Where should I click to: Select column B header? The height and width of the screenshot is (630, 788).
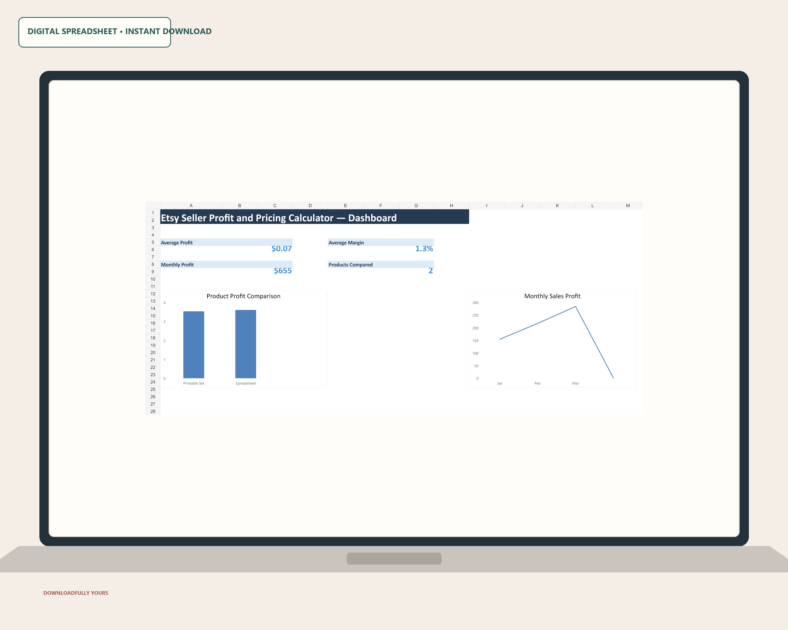coord(239,206)
